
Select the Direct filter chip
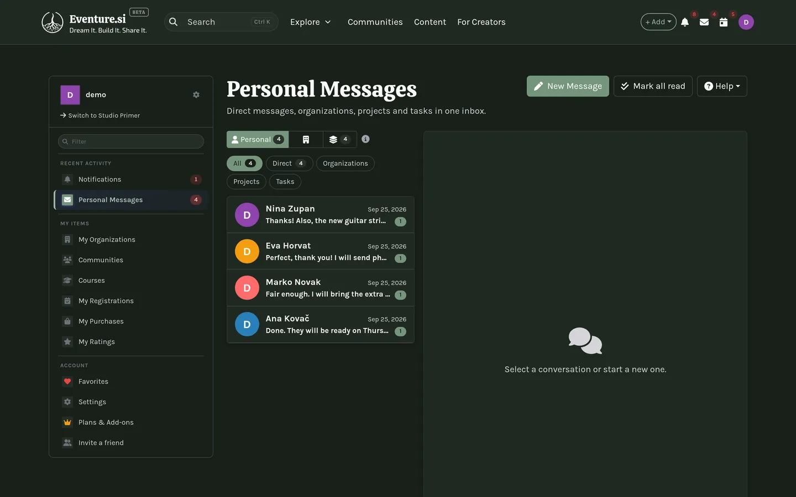pos(289,163)
